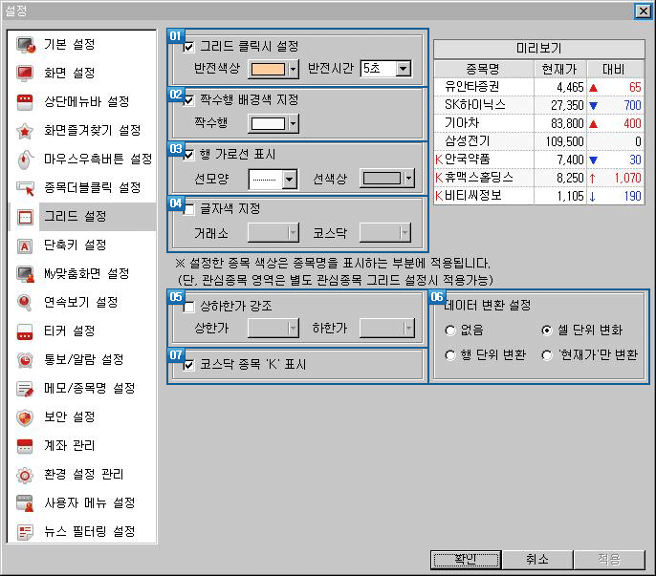The image size is (656, 576).
Task: Select 티커 설정 in the sidebar
Action: [70, 331]
